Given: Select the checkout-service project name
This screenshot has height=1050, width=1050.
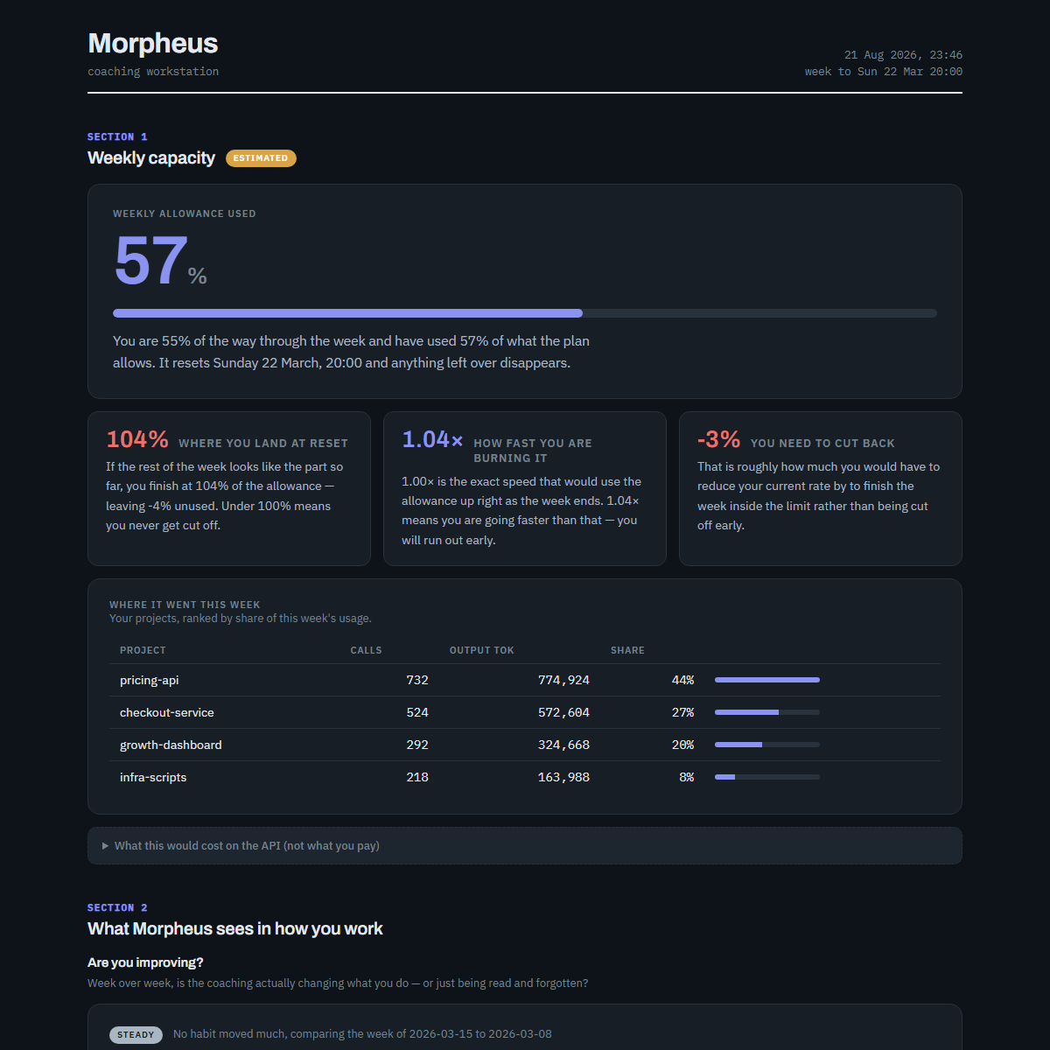Looking at the screenshot, I should coord(167,712).
